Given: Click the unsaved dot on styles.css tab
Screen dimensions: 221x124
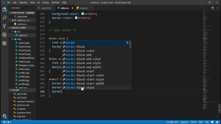Looking at the screenshot, I should point(73,8).
